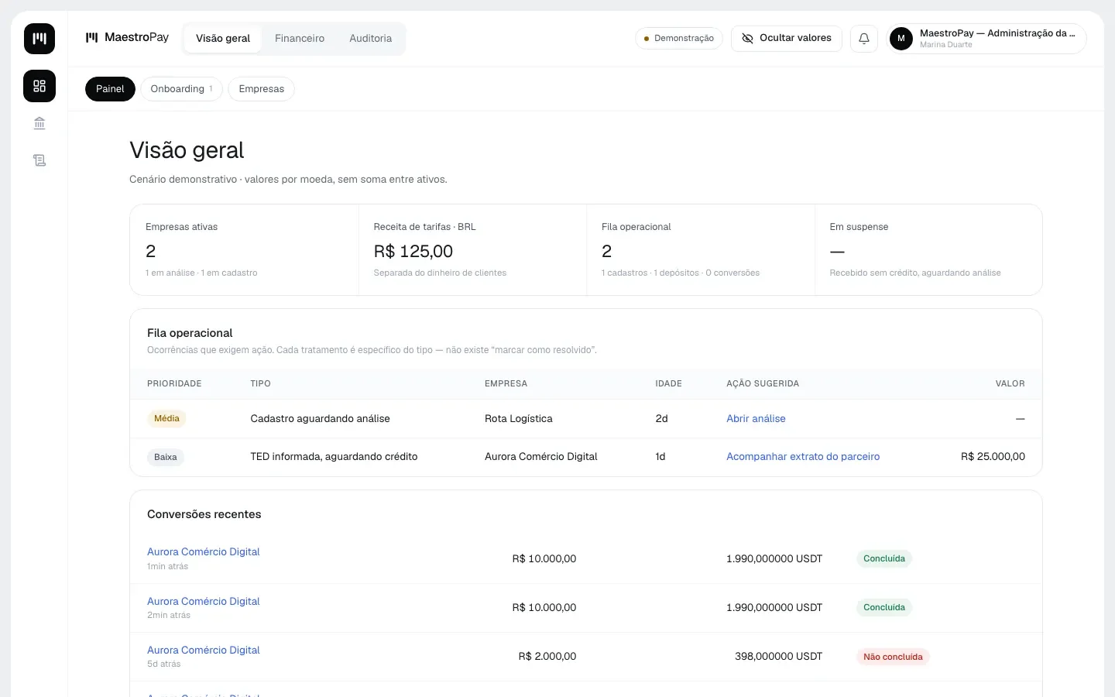
Task: Click the PRIORIDADE column header
Action: click(174, 384)
